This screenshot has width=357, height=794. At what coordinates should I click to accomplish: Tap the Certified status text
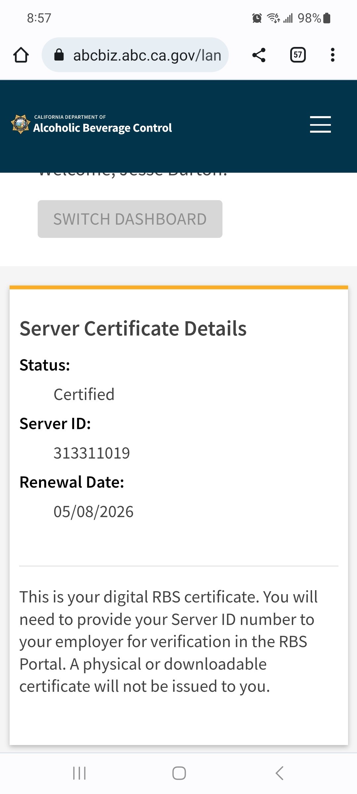pyautogui.click(x=84, y=394)
